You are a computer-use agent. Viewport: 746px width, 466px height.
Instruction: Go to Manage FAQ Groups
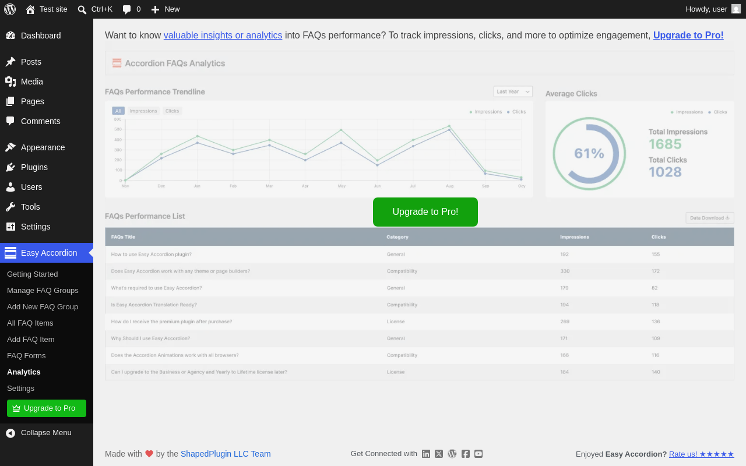(43, 291)
